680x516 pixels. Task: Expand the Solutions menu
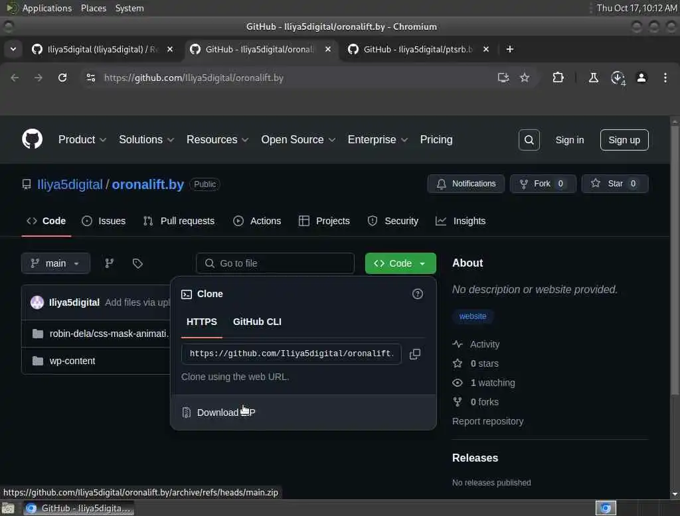tap(146, 139)
